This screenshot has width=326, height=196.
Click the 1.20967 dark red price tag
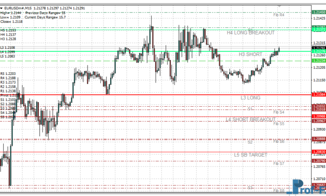pyautogui.click(x=319, y=121)
